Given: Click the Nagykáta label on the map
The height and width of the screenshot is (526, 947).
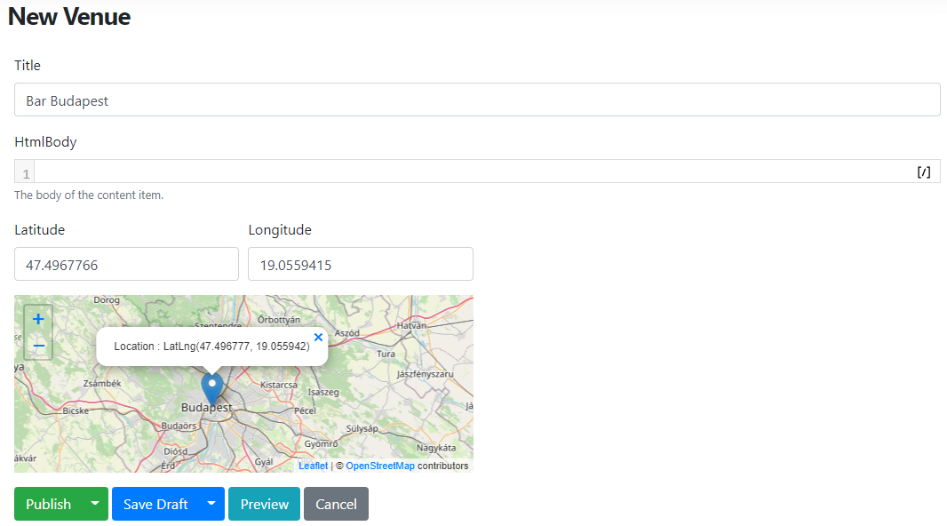Looking at the screenshot, I should tap(436, 448).
